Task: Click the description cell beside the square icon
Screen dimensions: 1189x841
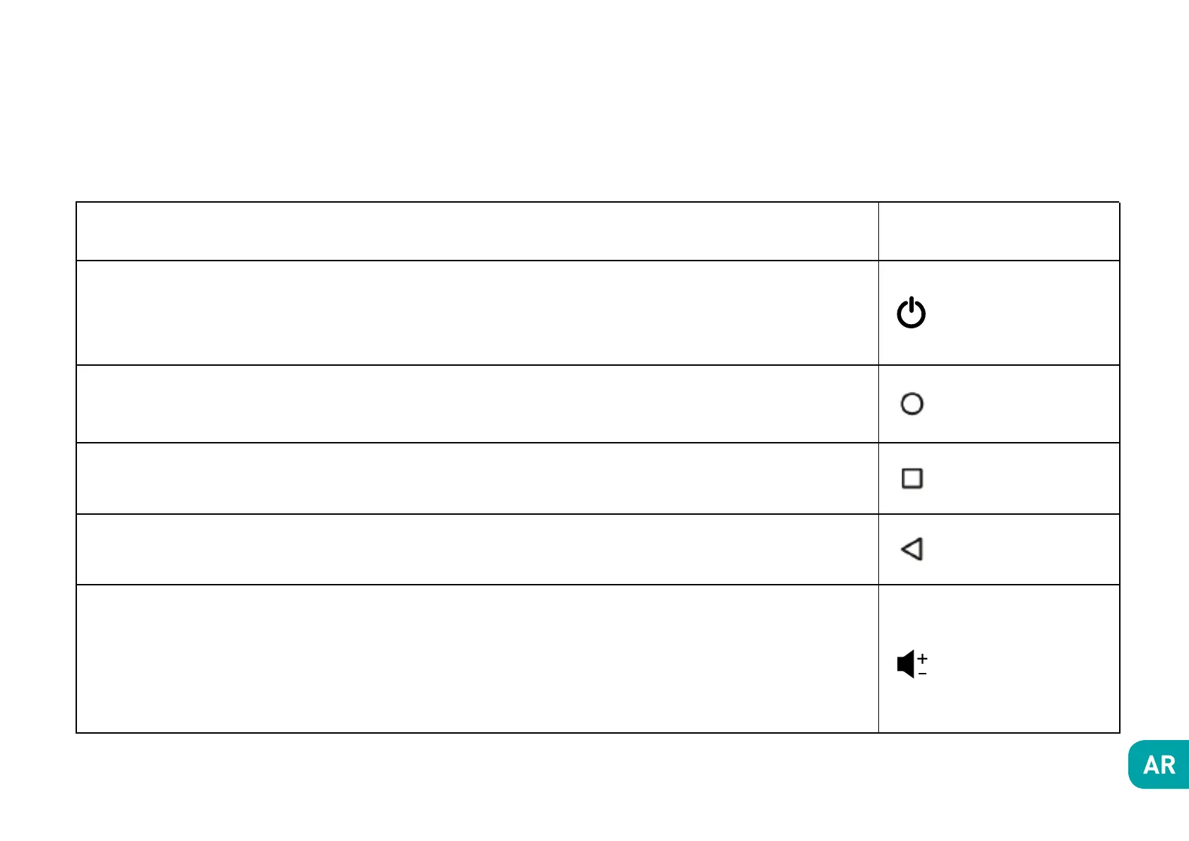Action: (477, 479)
